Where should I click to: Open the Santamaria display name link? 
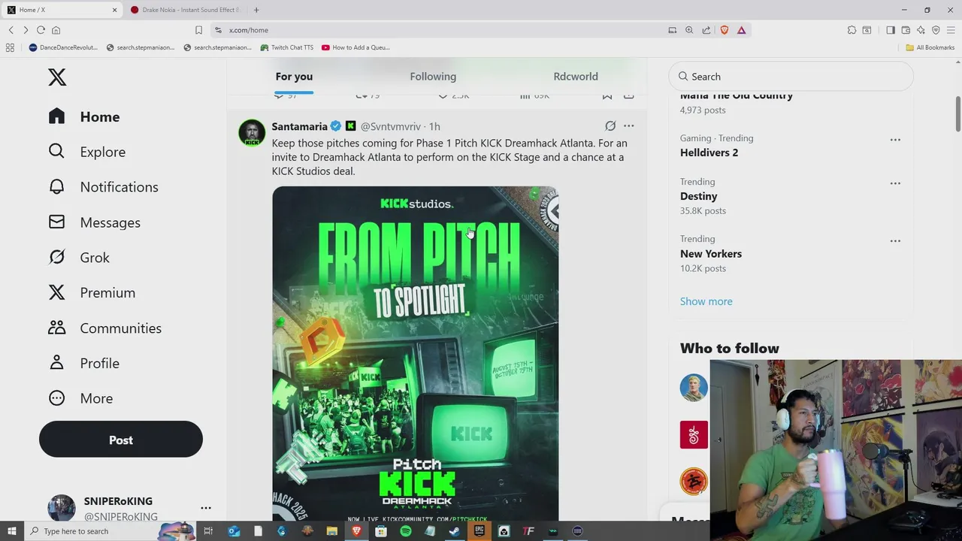(299, 126)
